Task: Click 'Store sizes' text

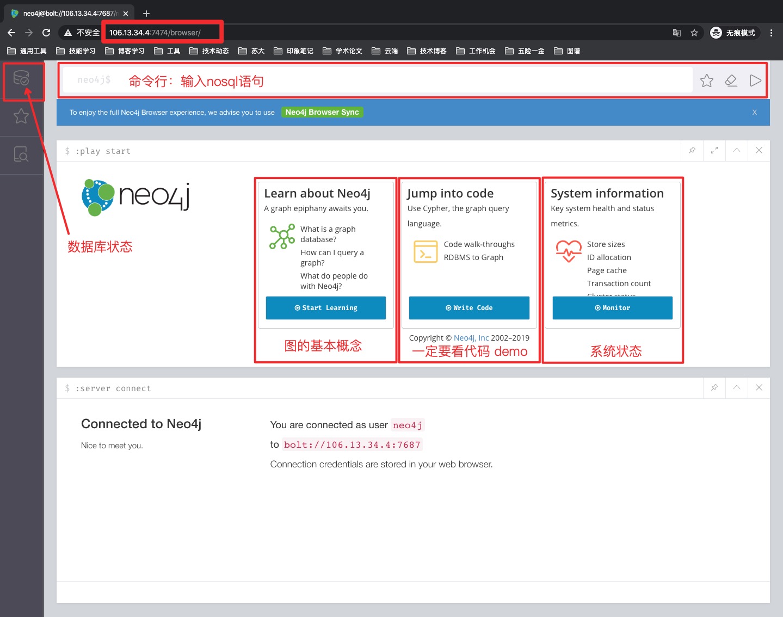Action: [x=606, y=244]
